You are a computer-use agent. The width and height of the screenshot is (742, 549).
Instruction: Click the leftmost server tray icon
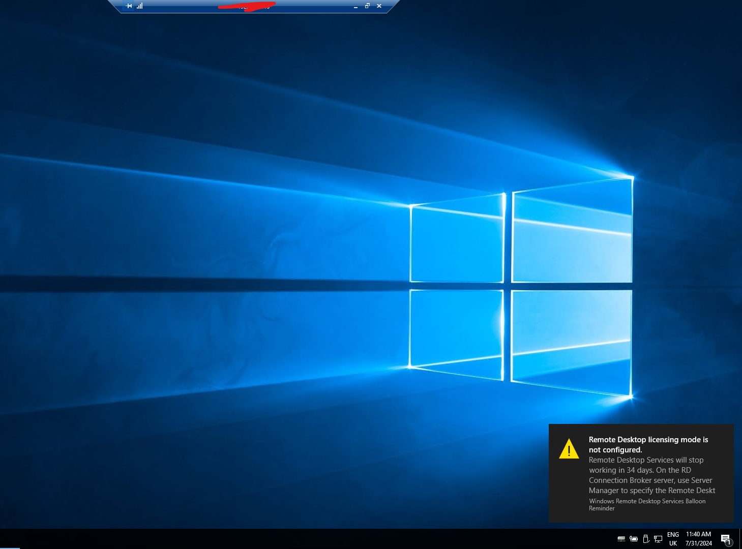pyautogui.click(x=621, y=538)
